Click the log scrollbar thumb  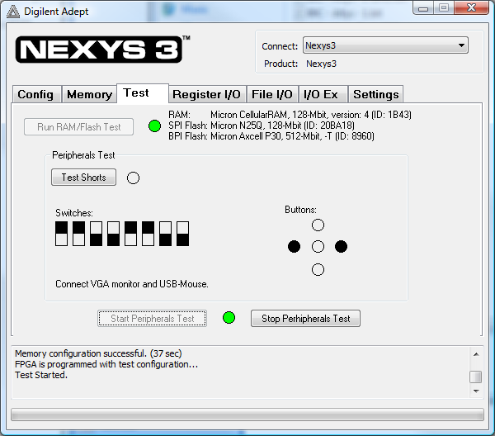[476, 377]
